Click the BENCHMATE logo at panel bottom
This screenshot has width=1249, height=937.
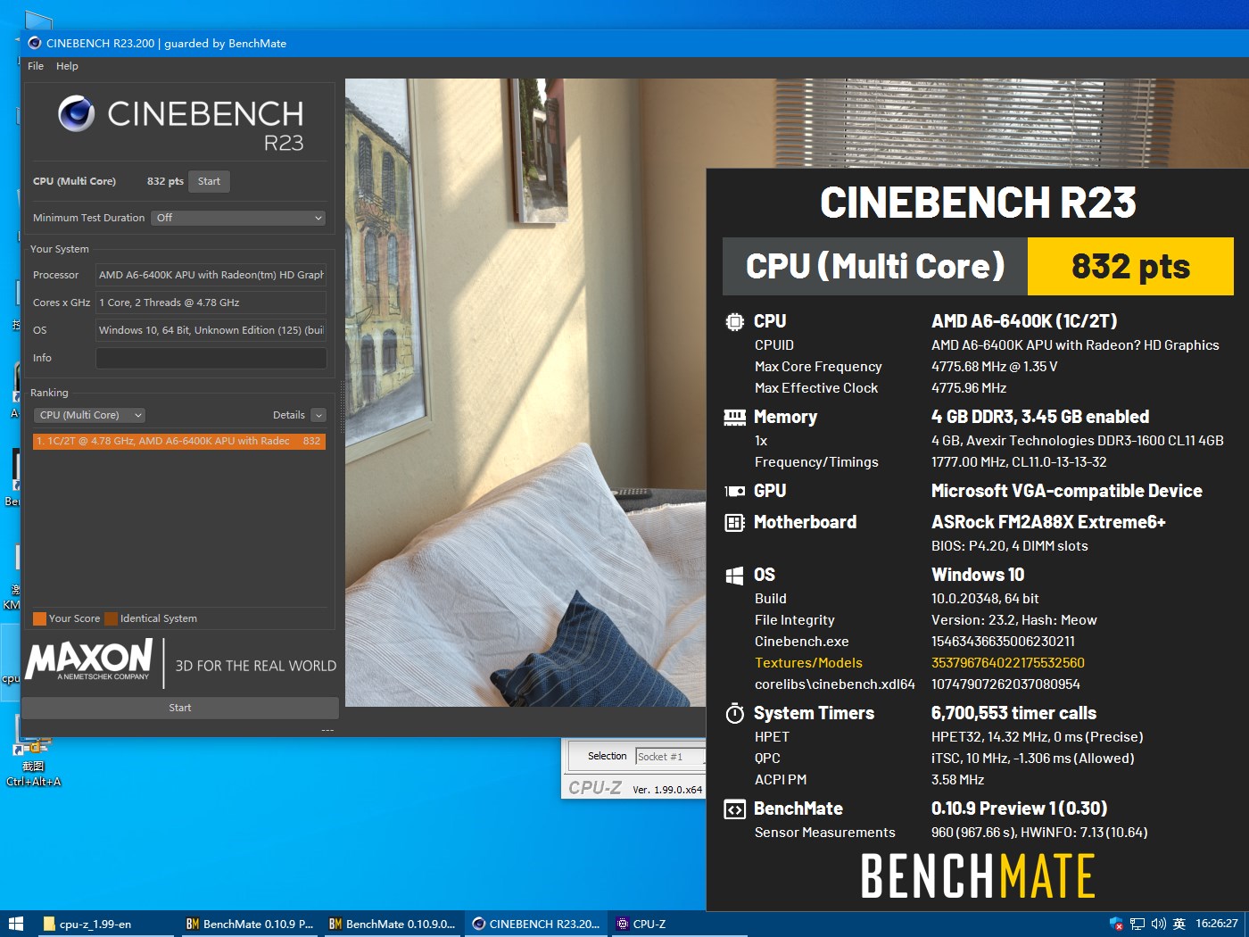coord(978,876)
